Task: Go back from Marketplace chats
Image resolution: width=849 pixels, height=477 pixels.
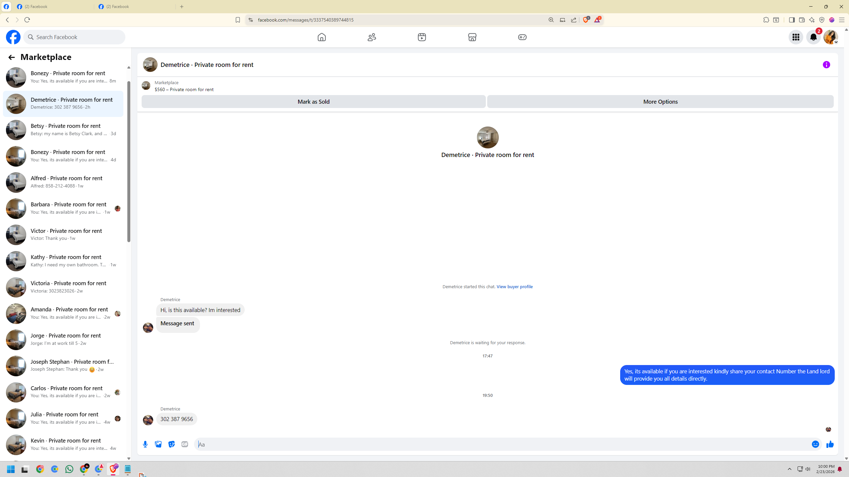Action: pos(12,57)
